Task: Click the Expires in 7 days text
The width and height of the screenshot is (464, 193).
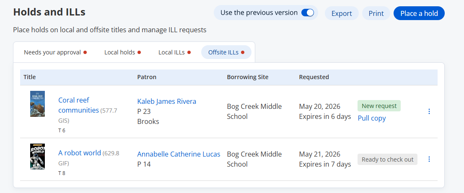Action: coord(325,165)
